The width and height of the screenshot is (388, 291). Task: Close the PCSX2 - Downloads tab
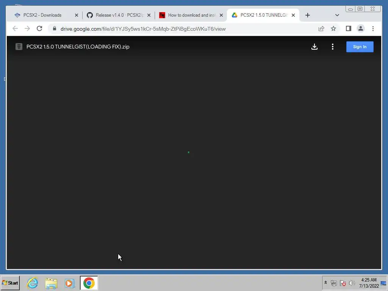(x=77, y=15)
